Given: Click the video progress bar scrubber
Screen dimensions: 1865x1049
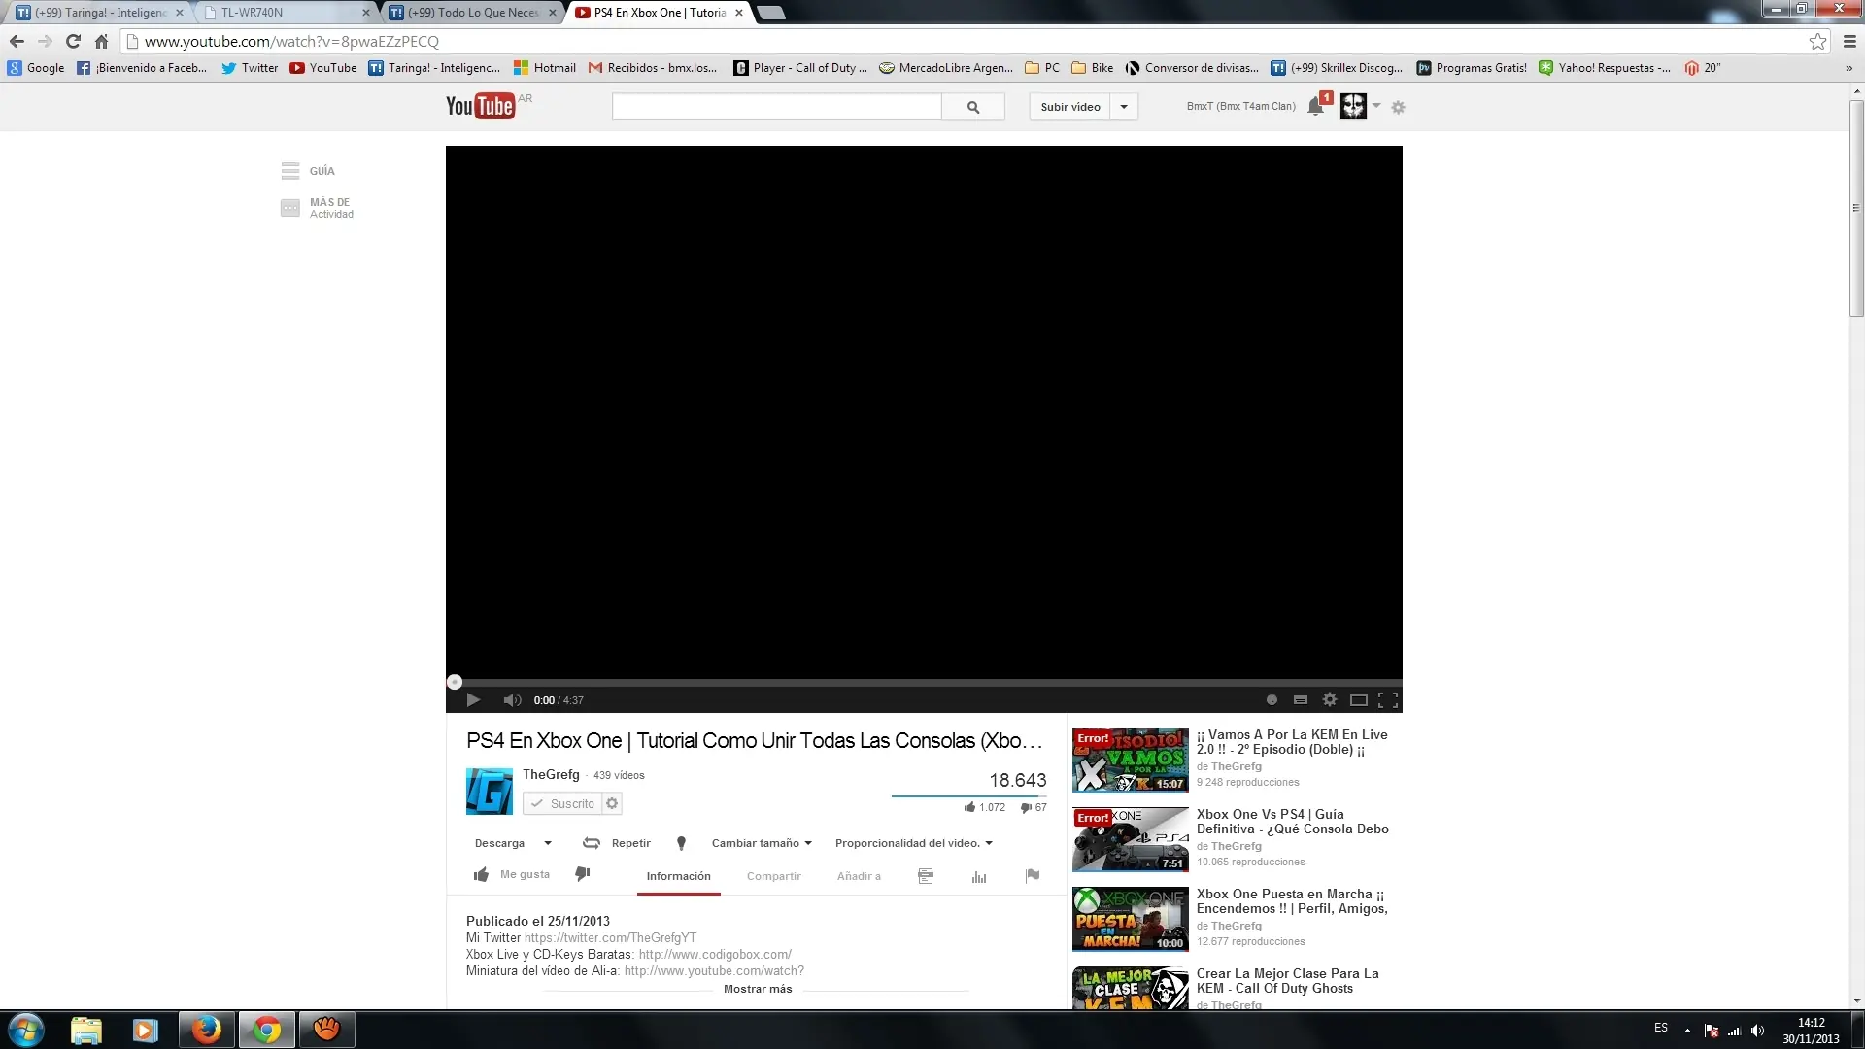Looking at the screenshot, I should pyautogui.click(x=454, y=682).
